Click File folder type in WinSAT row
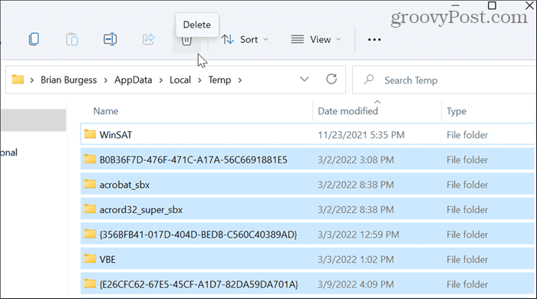Screen dimensions: 537x299 click(x=467, y=135)
